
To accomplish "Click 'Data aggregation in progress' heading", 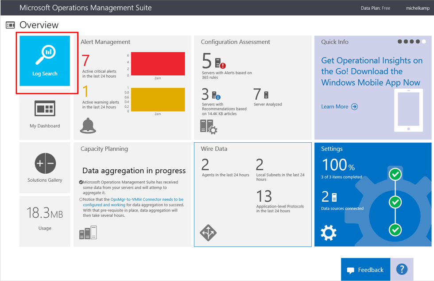I will [134, 171].
